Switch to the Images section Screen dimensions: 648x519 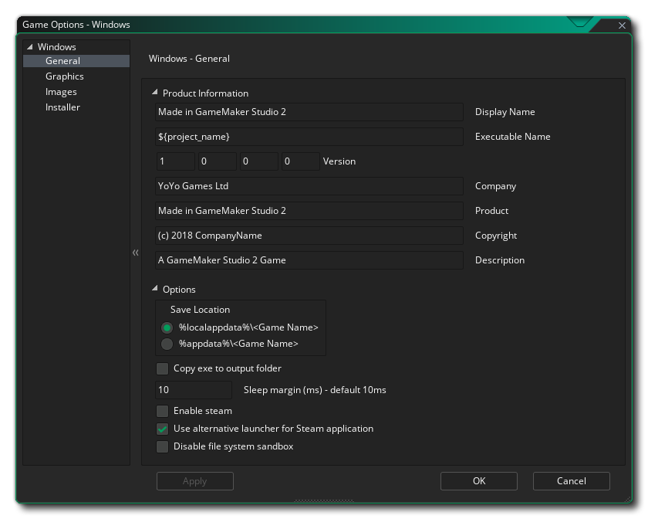pos(62,91)
